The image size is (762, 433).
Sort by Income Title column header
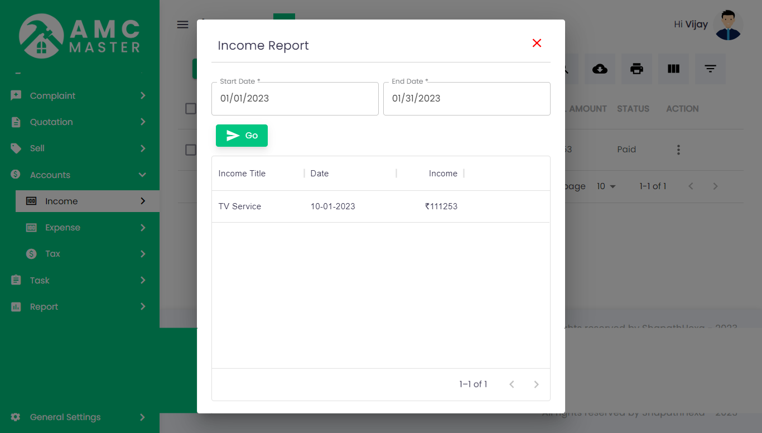[x=242, y=174]
